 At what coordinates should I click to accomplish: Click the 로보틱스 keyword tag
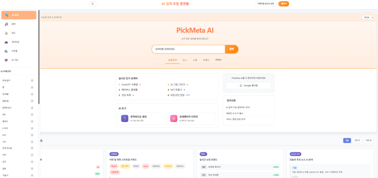pyautogui.click(x=180, y=166)
